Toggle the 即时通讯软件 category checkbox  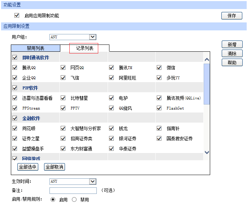point(15,58)
